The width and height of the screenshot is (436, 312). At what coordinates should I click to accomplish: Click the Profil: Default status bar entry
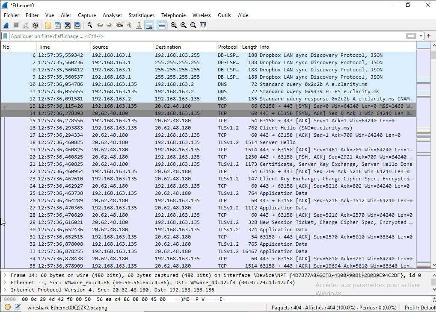420,308
